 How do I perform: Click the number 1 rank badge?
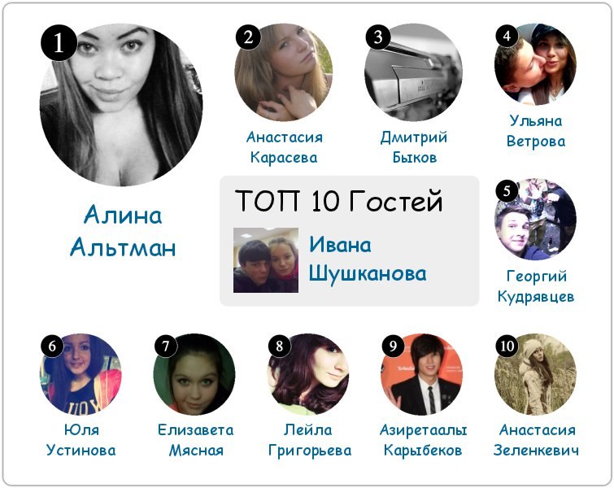tap(59, 42)
